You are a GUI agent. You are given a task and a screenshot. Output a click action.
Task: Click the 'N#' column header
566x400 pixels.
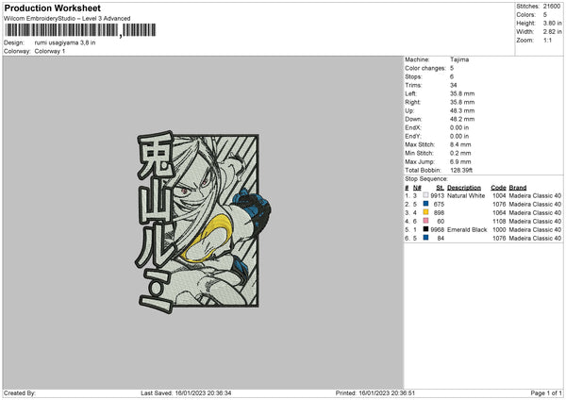pos(417,188)
